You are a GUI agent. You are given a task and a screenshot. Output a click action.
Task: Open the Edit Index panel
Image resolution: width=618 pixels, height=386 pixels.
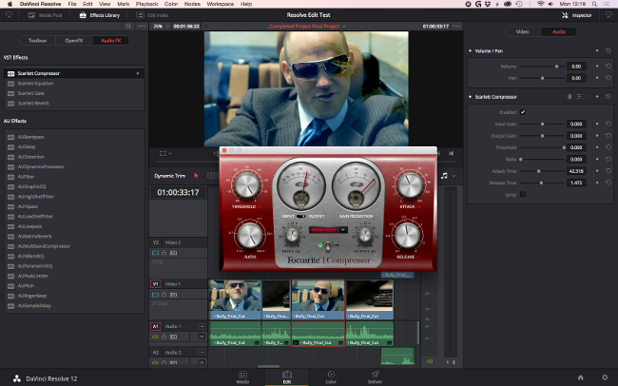152,15
